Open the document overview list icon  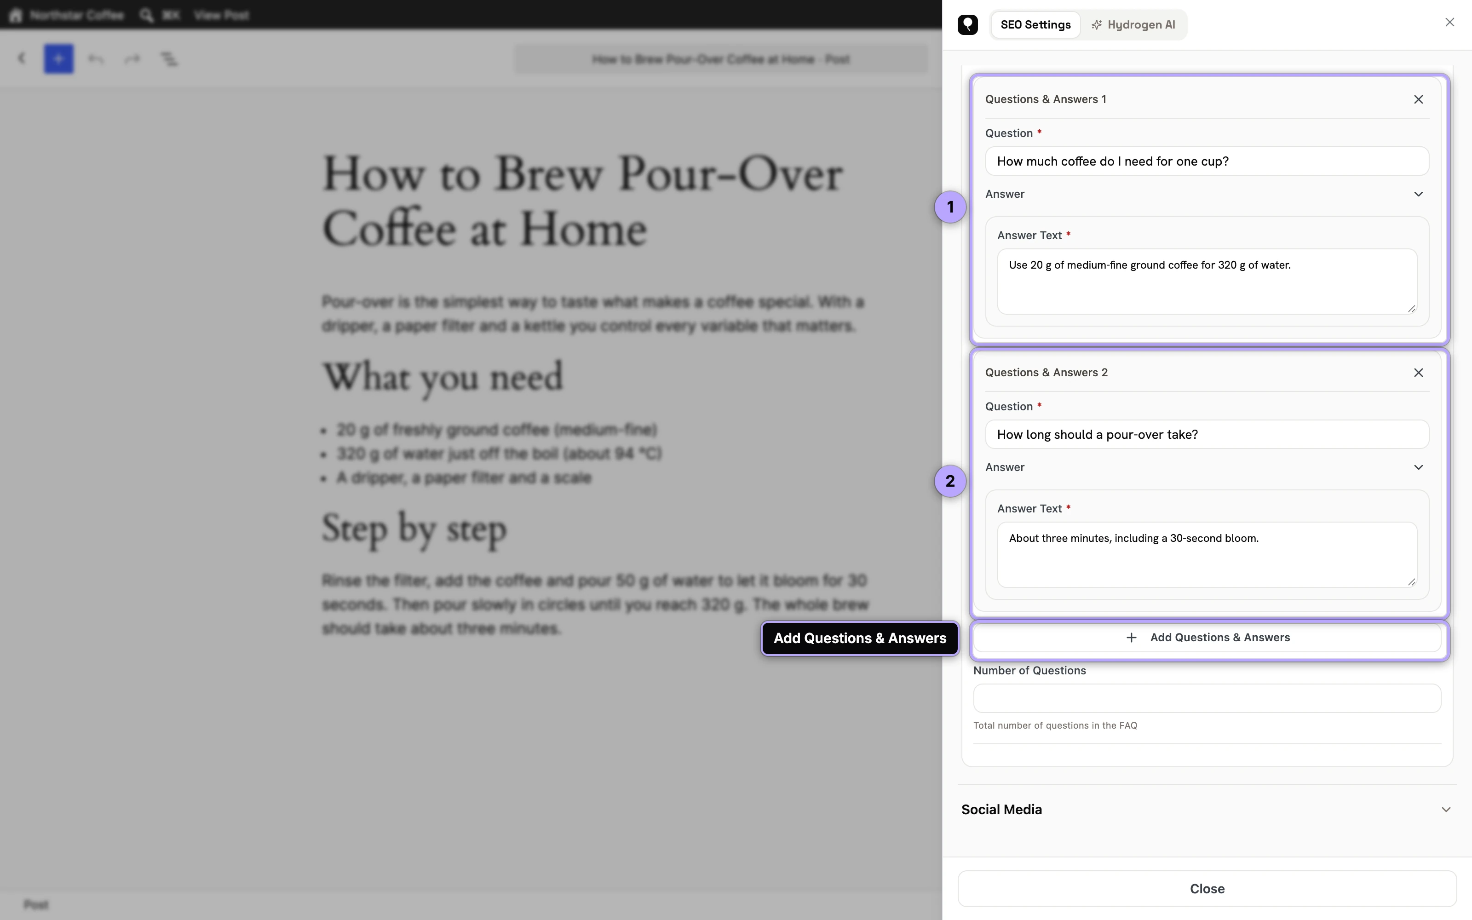point(169,59)
